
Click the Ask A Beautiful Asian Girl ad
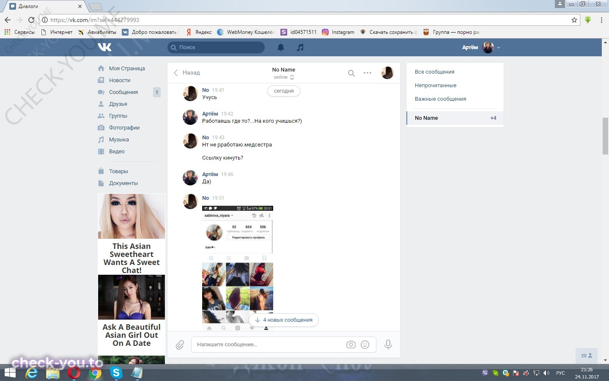pyautogui.click(x=132, y=311)
